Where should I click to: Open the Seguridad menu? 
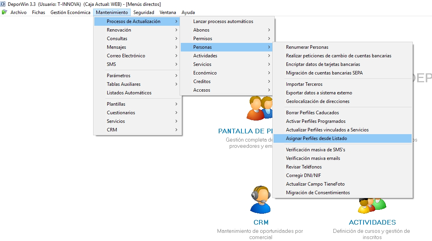[144, 12]
